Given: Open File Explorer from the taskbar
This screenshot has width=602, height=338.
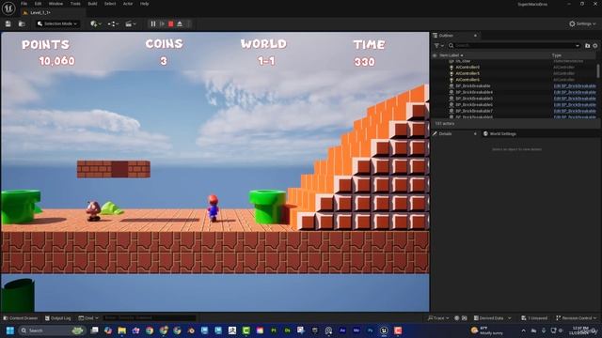Looking at the screenshot, I should click(122, 330).
